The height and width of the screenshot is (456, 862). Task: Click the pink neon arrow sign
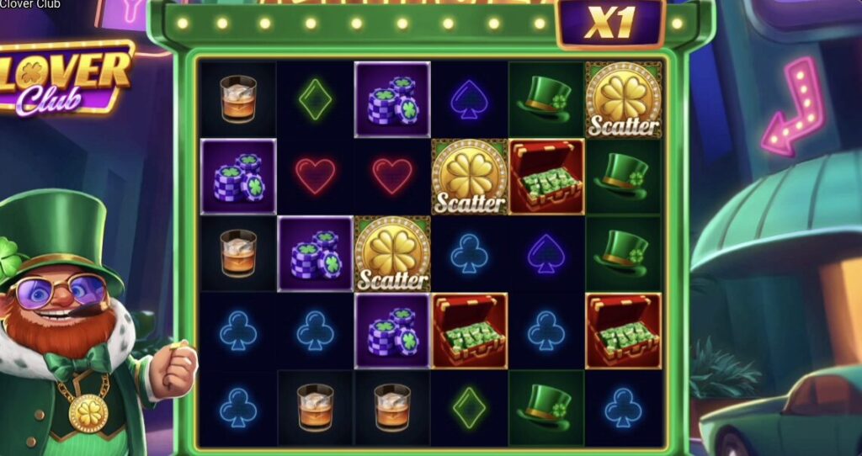(x=790, y=108)
